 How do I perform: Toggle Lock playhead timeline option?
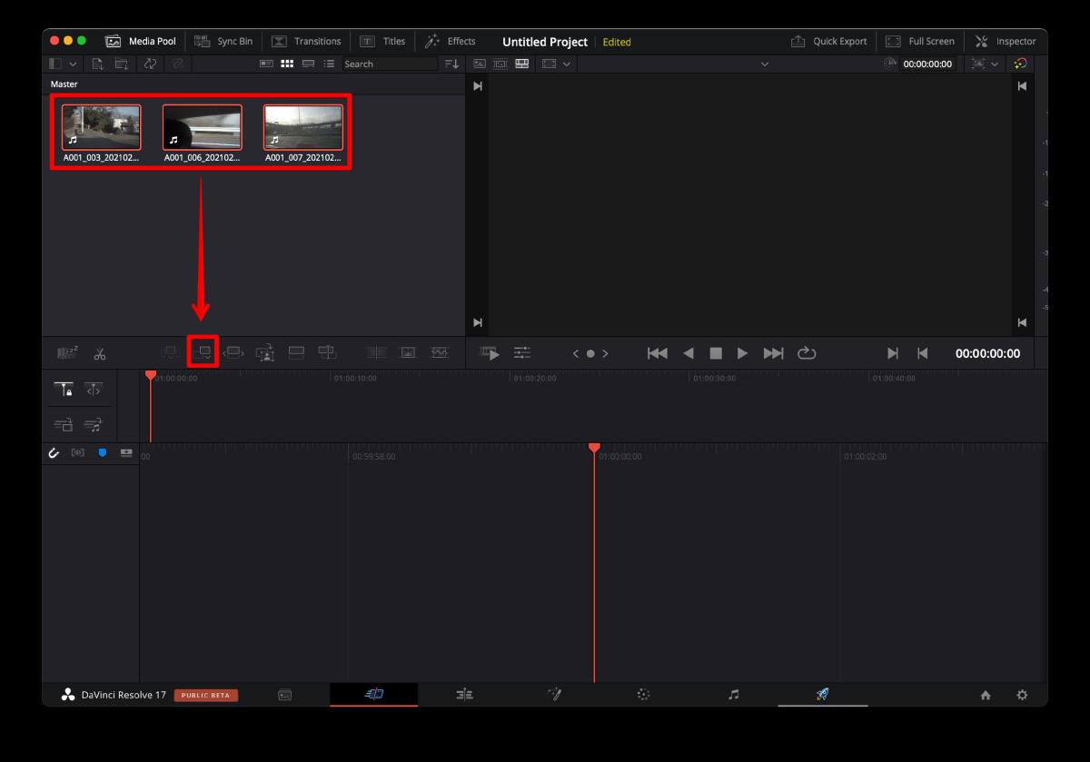(x=64, y=389)
